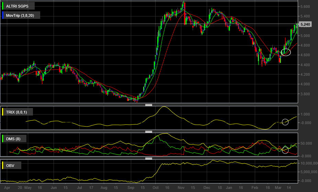Click the yellow swatch beside TRIX
This screenshot has width=318, height=192.
[3, 112]
